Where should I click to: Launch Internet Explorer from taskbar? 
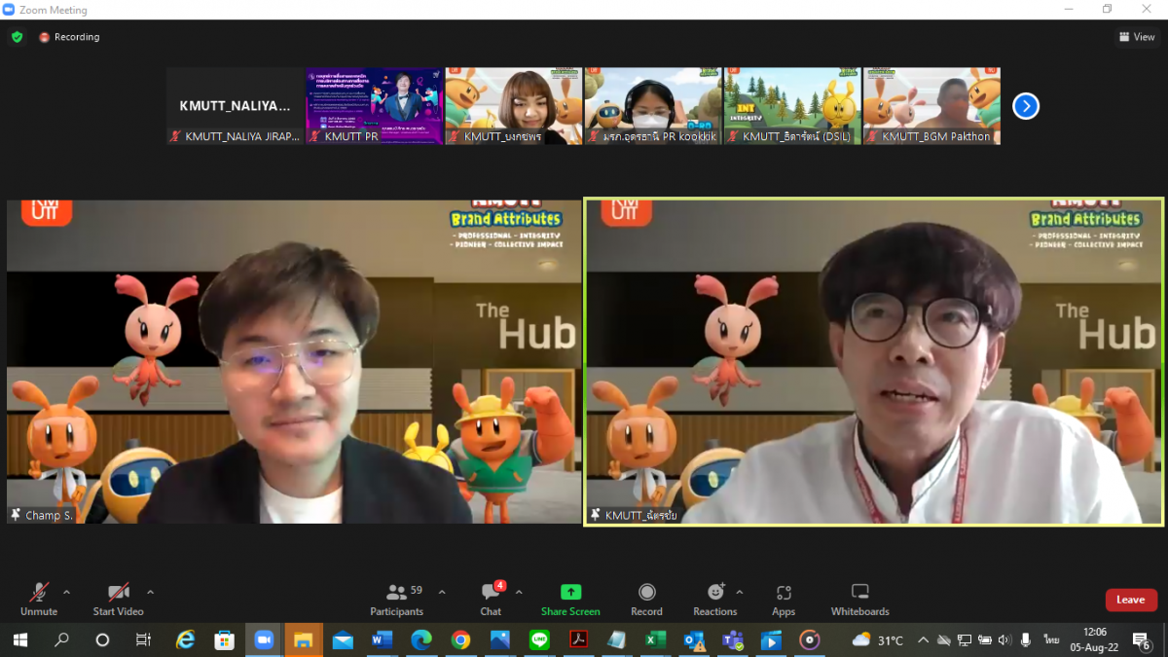click(185, 639)
